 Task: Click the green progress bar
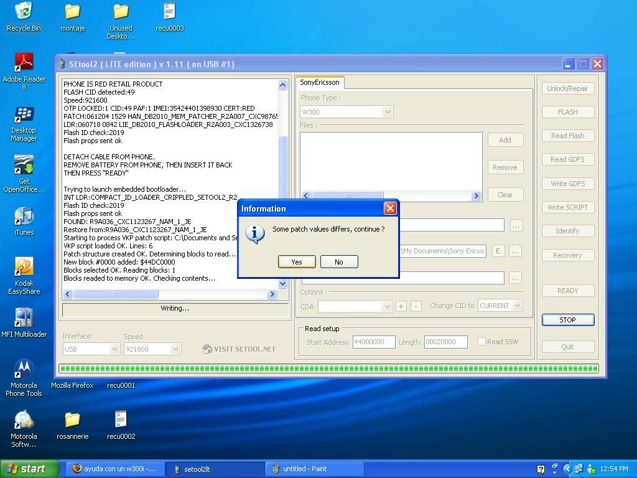(x=328, y=368)
